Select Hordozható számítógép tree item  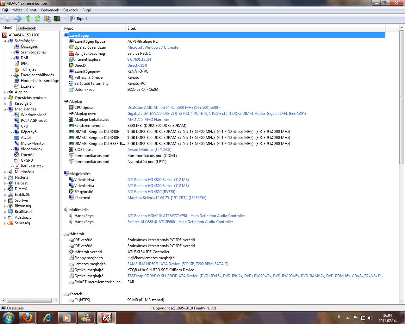click(x=40, y=81)
